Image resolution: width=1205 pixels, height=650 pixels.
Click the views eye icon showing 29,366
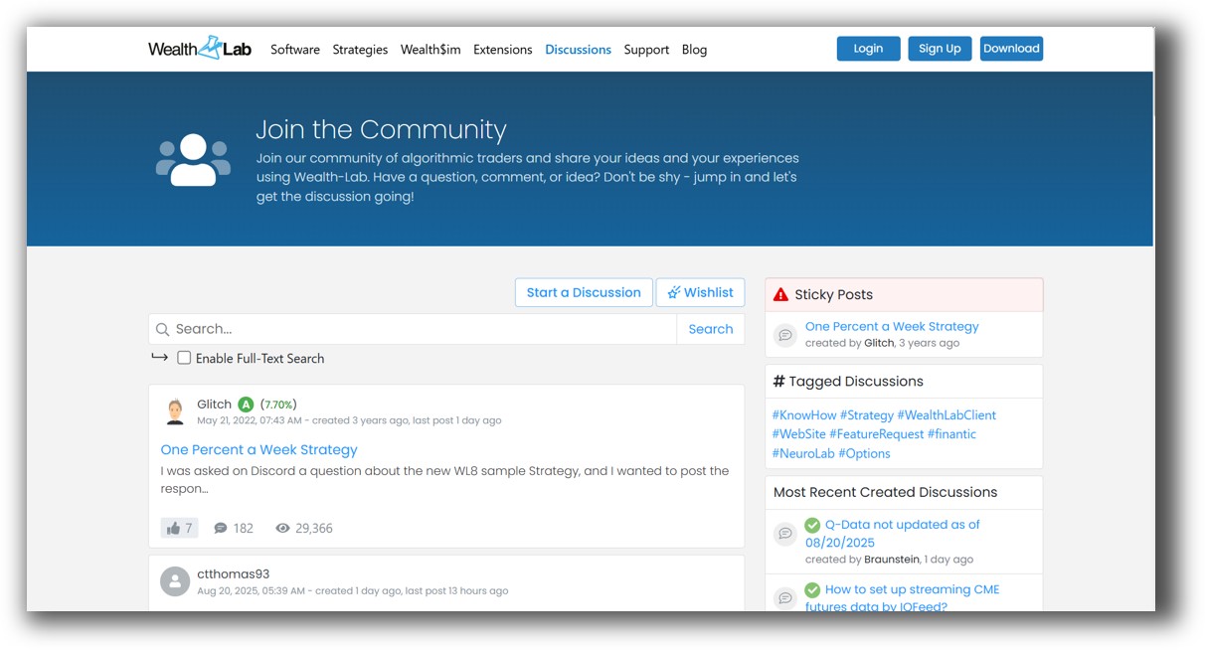[x=282, y=527]
